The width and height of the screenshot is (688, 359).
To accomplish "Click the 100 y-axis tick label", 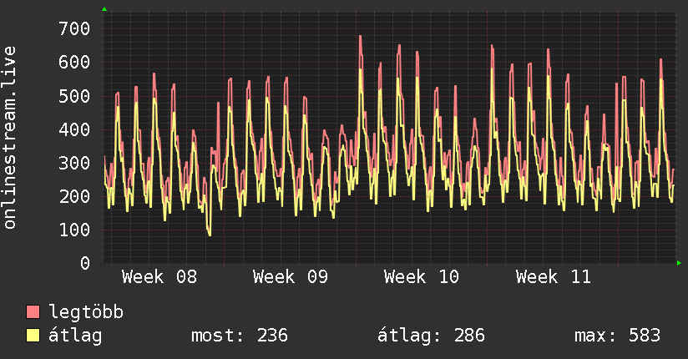I will click(74, 230).
